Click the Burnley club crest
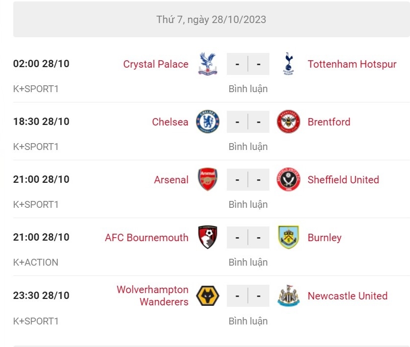This screenshot has height=347, width=410. pos(288,237)
